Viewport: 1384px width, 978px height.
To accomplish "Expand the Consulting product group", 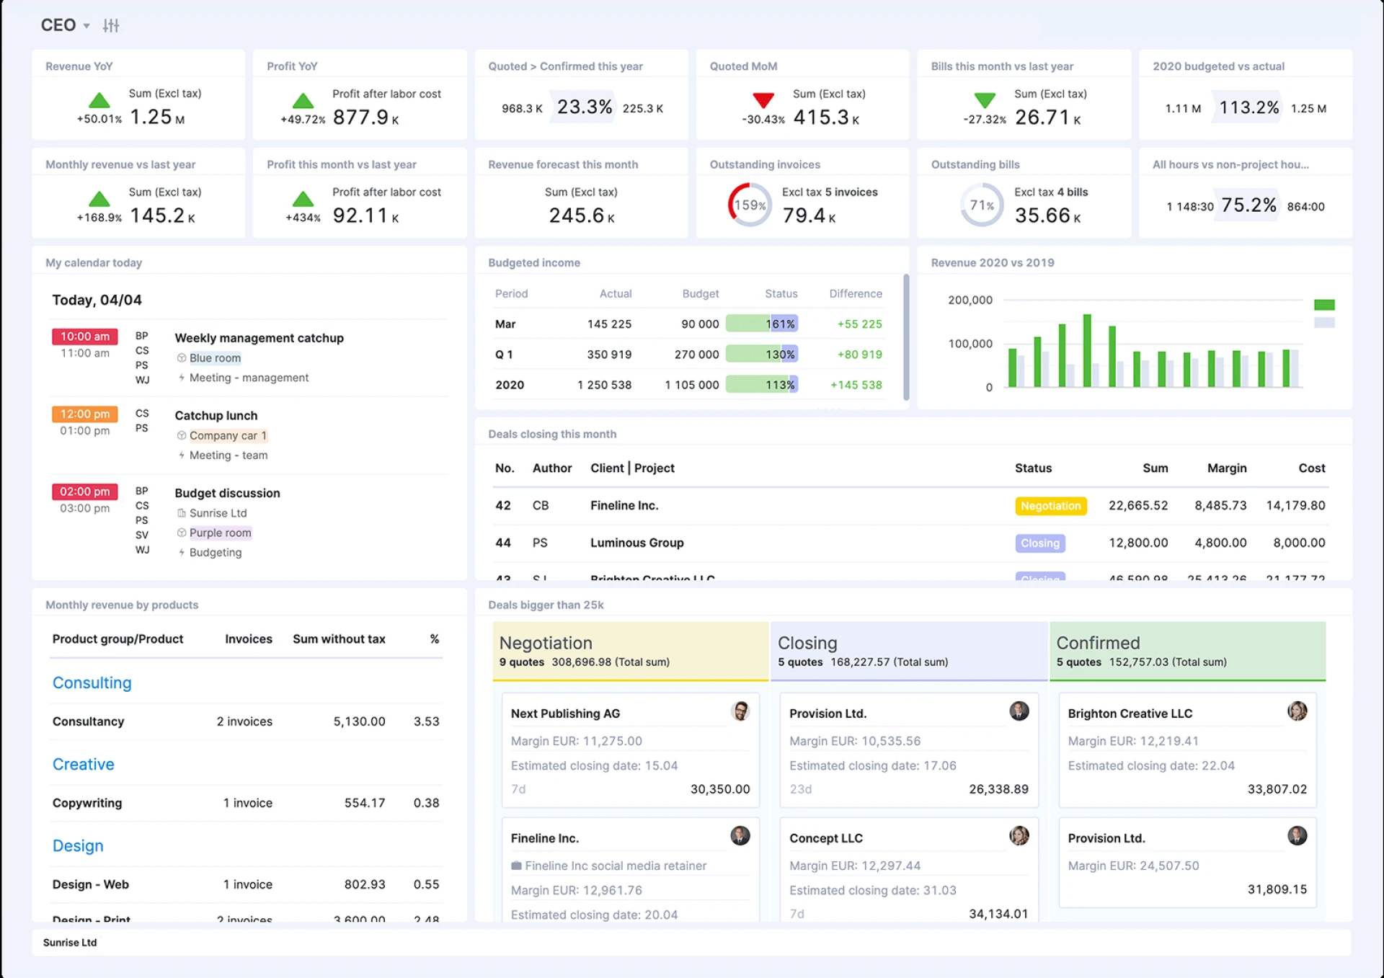I will tap(92, 683).
